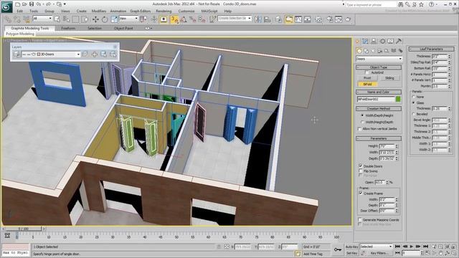
Task: Select the Rotate tool icon
Action: point(105,19)
